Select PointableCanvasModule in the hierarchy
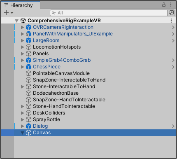 (x=61, y=73)
